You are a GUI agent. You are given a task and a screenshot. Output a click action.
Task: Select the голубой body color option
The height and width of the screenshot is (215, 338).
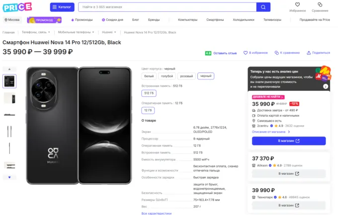coord(168,76)
